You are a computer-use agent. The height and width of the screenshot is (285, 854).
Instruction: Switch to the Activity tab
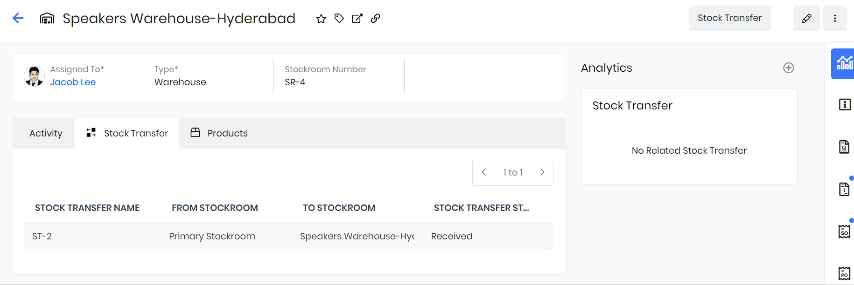click(x=45, y=133)
